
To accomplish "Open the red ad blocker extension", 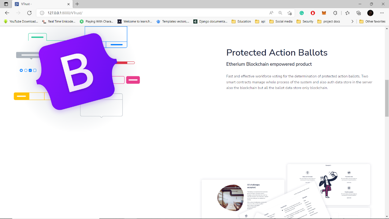I will (313, 13).
